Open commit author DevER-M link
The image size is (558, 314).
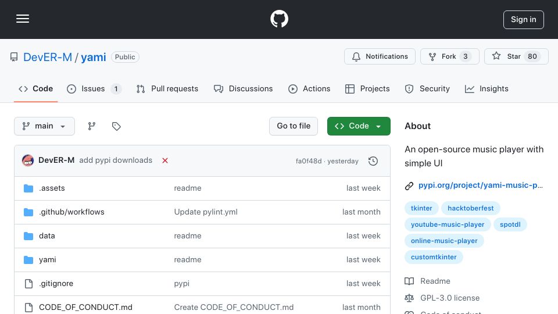(56, 160)
